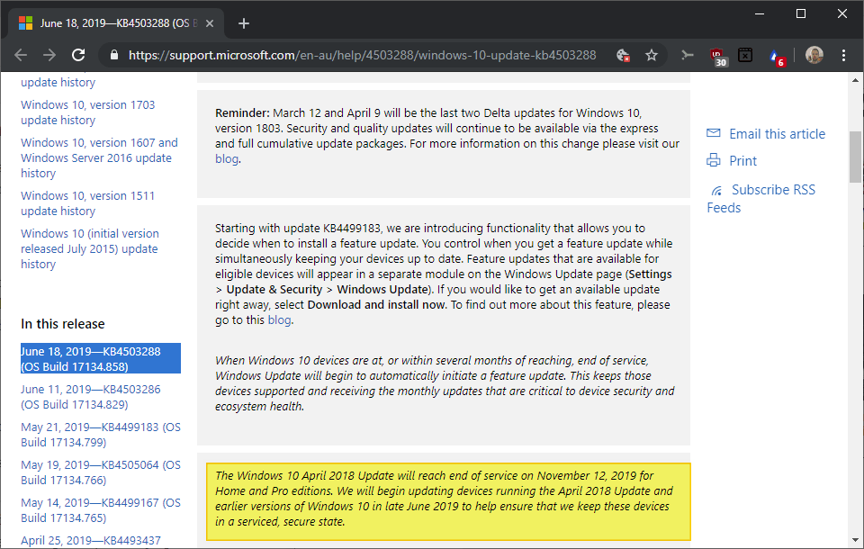The height and width of the screenshot is (549, 864).
Task: Go back to the previous page
Action: [x=21, y=55]
